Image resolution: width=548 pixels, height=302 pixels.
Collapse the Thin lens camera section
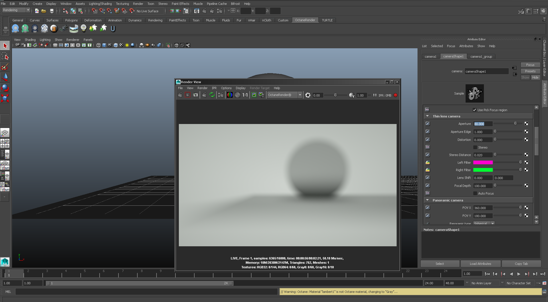428,116
